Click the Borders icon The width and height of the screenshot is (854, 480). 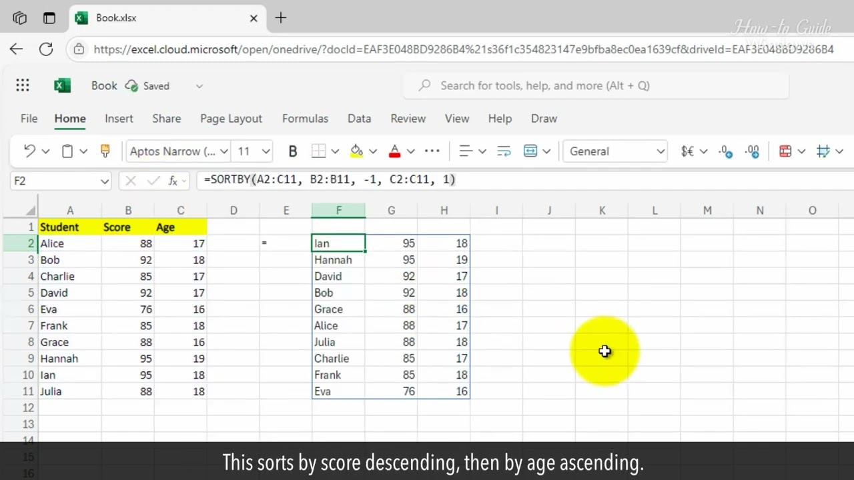[319, 151]
